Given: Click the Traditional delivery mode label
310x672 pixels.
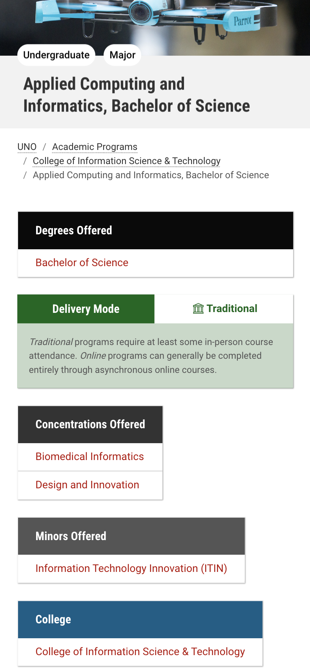Looking at the screenshot, I should click(232, 309).
